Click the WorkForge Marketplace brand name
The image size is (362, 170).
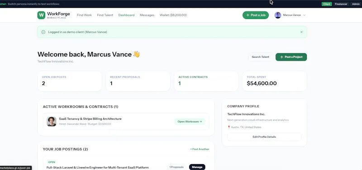point(58,15)
